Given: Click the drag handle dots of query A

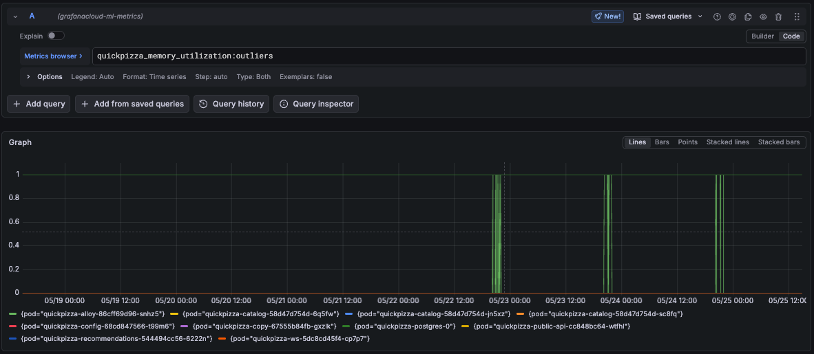Looking at the screenshot, I should point(797,16).
